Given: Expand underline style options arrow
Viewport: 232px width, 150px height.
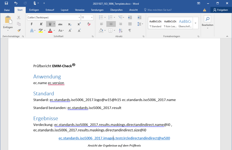Looking at the screenshot, I should tap(54, 24).
